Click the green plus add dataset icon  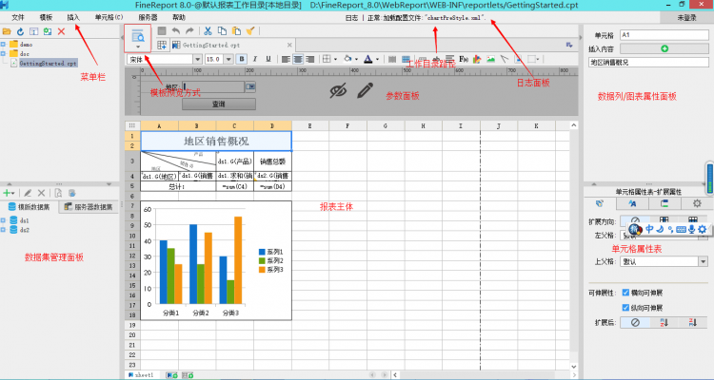point(9,193)
